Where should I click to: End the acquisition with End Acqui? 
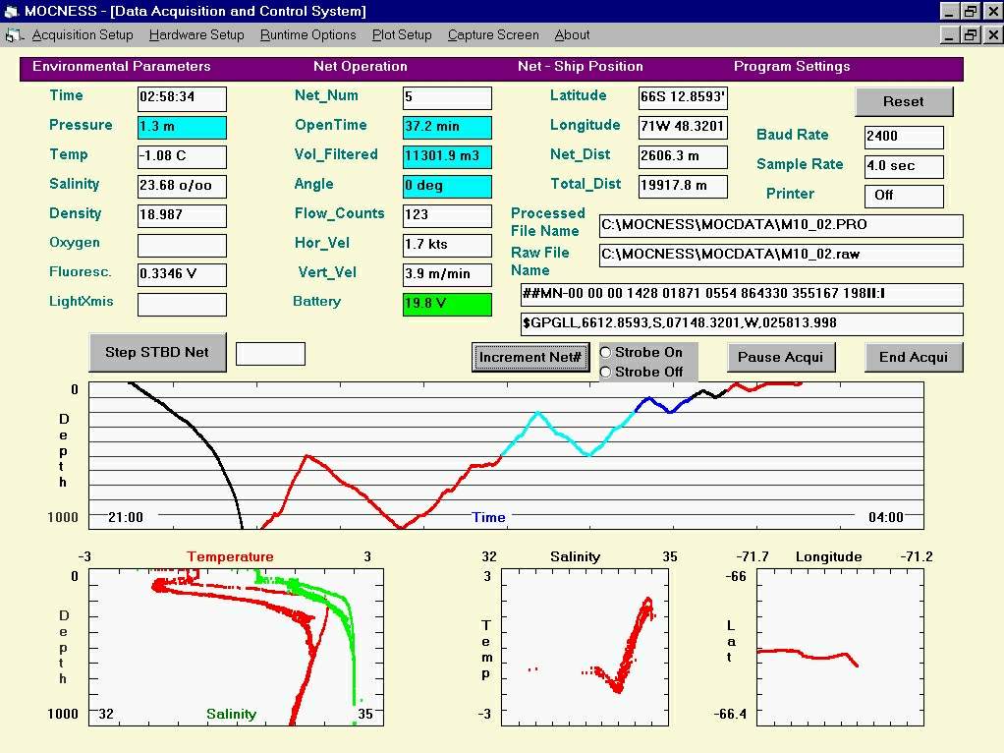point(913,357)
